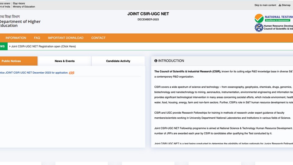Switch to the Candidate Activity tab
The height and width of the screenshot is (165, 293).
coord(118,61)
